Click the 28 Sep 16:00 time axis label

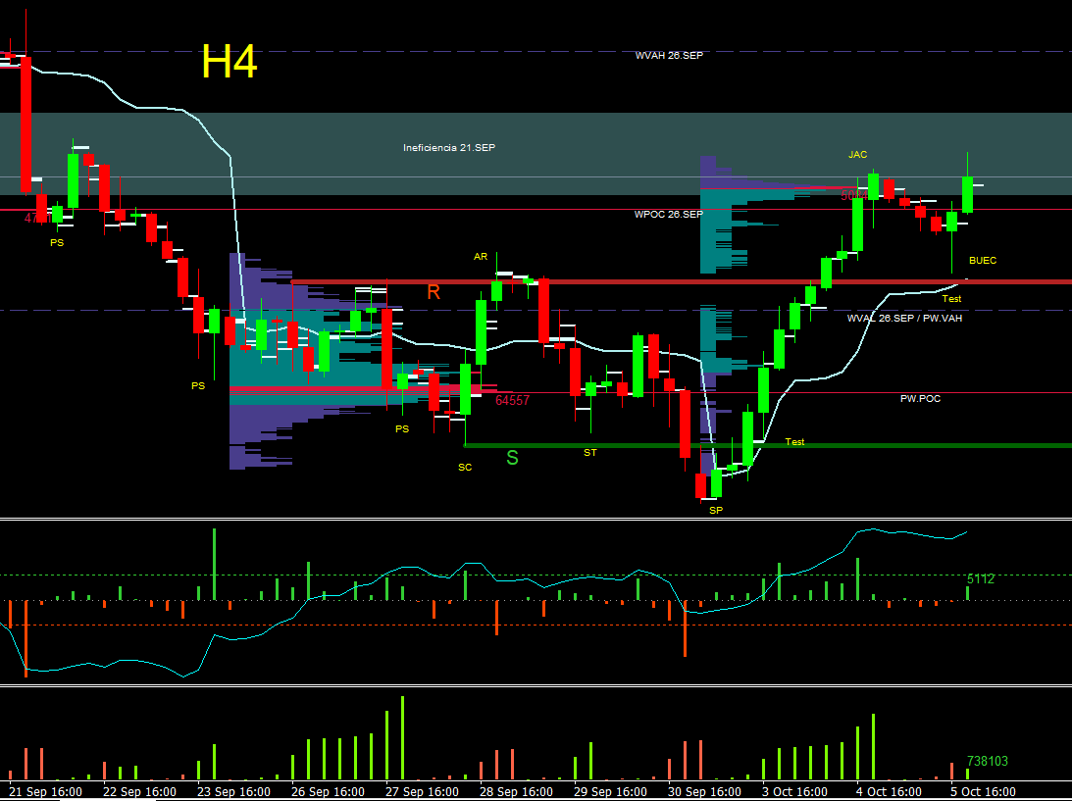point(517,791)
